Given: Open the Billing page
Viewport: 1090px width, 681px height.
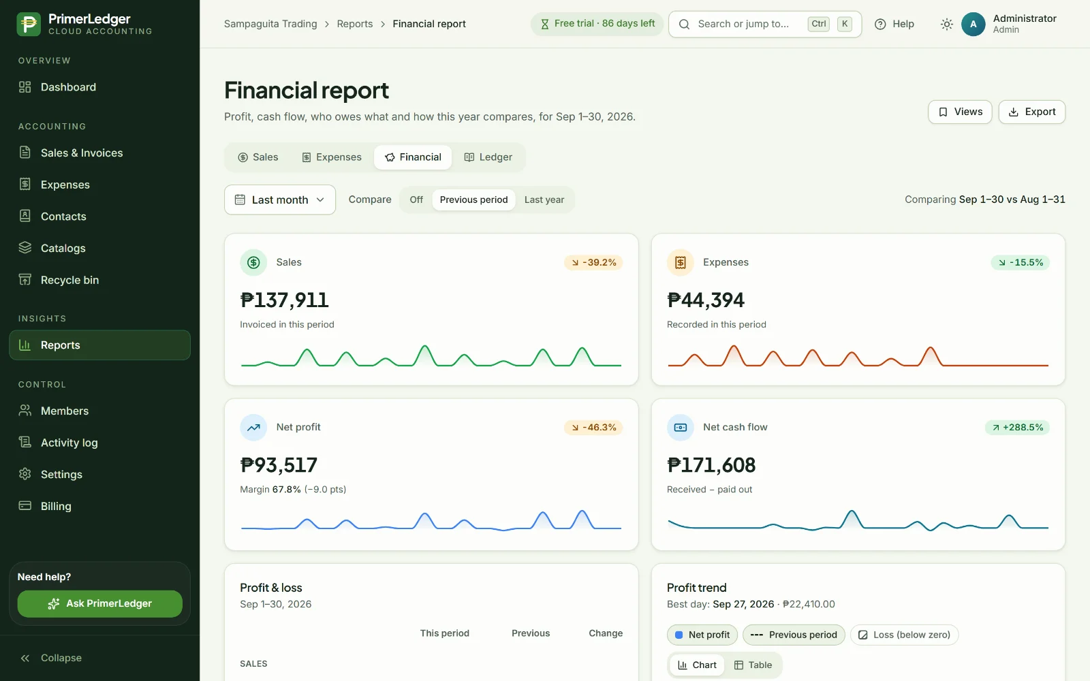Looking at the screenshot, I should (x=99, y=506).
